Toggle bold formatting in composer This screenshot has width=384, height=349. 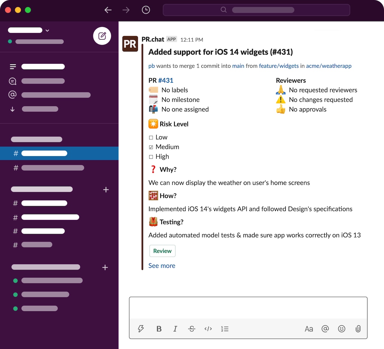pyautogui.click(x=159, y=329)
